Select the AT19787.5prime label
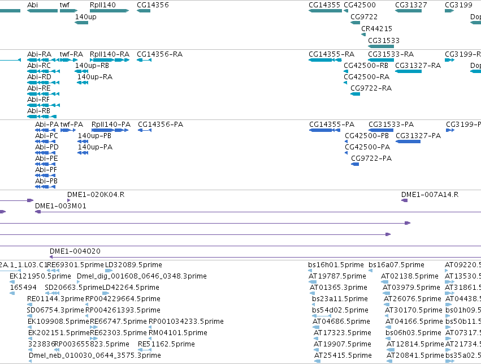 (337, 276)
